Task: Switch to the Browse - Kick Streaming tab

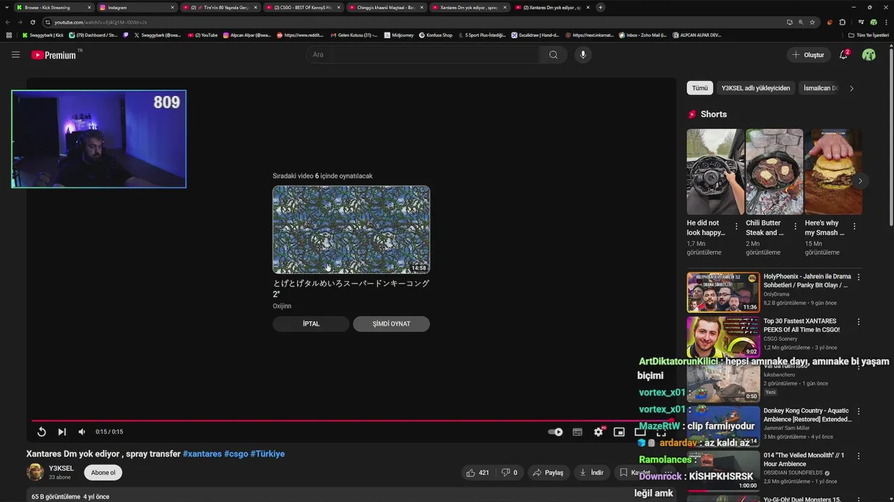Action: tap(54, 7)
